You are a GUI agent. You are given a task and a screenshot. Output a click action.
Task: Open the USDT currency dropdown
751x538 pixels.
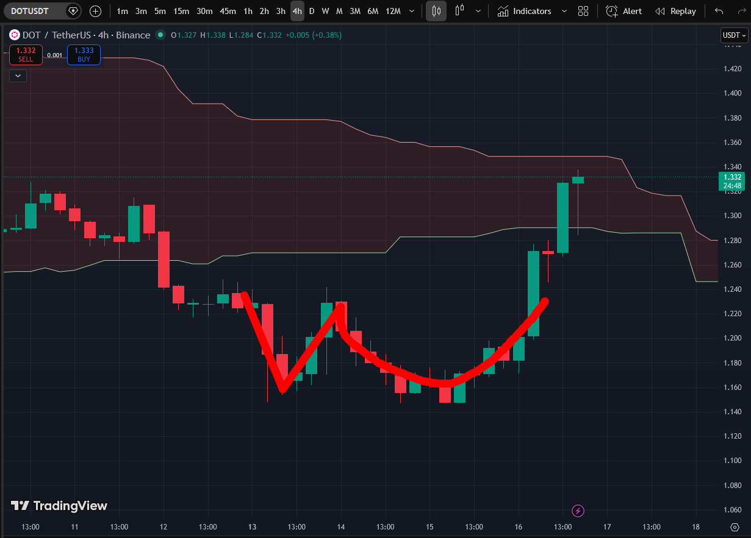click(x=734, y=35)
